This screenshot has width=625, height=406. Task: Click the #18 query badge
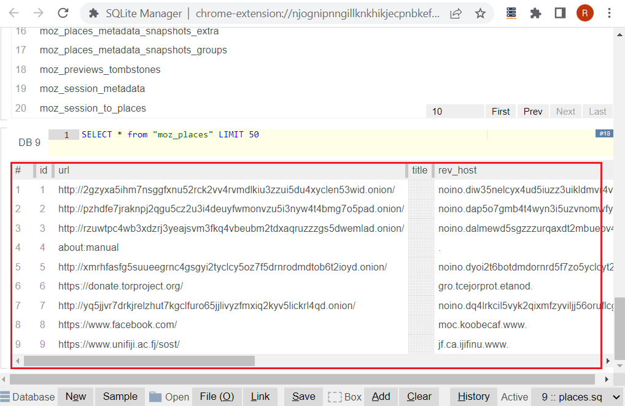click(604, 133)
